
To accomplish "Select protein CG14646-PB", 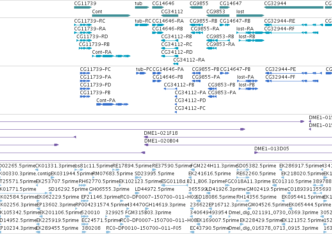I will pyautogui.click(x=157, y=81).
